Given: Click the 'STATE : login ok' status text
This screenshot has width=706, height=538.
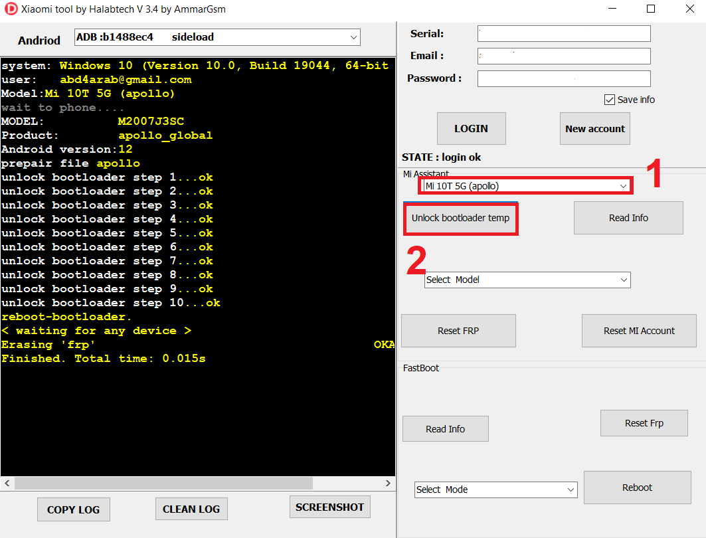Looking at the screenshot, I should pos(441,157).
